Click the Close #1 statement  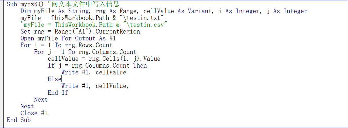[34, 113]
